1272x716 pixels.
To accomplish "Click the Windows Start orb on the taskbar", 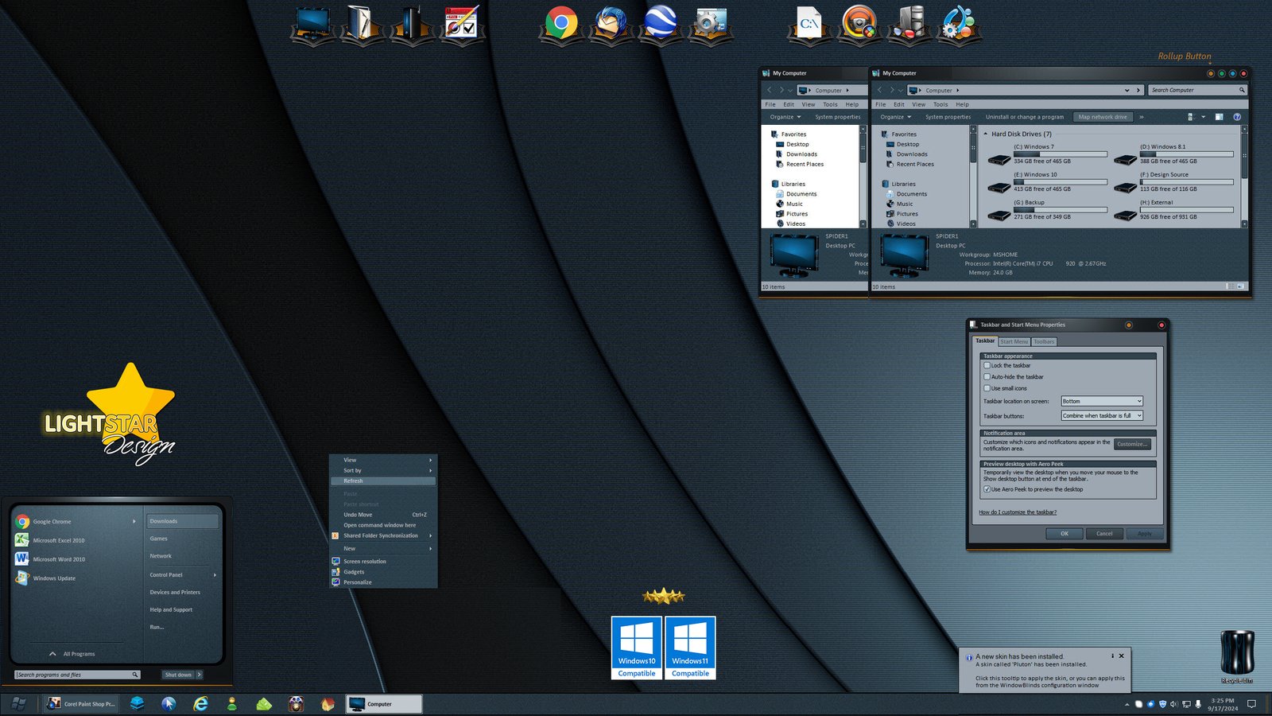I will (19, 704).
